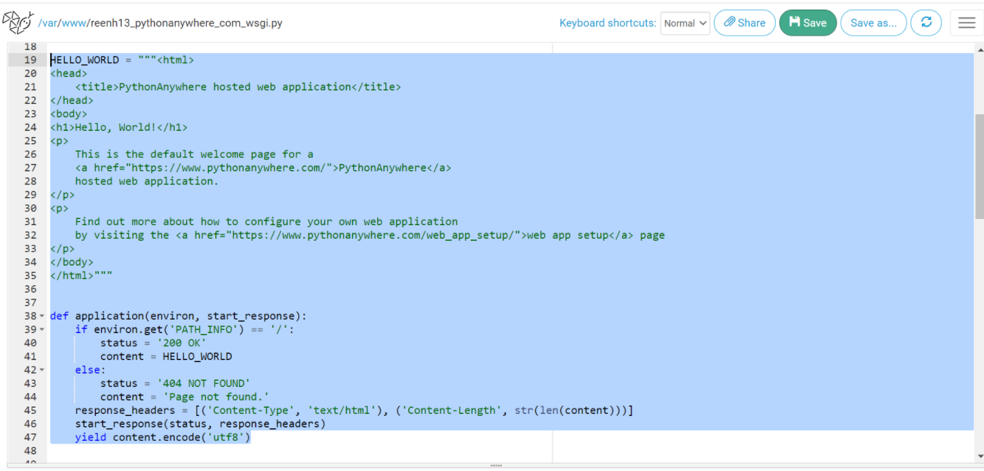This screenshot has width=984, height=471.
Task: Click the Save button
Action: pyautogui.click(x=808, y=23)
